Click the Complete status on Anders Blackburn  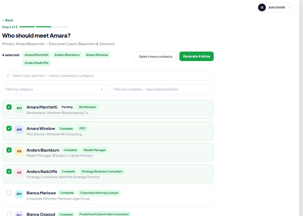click(70, 150)
